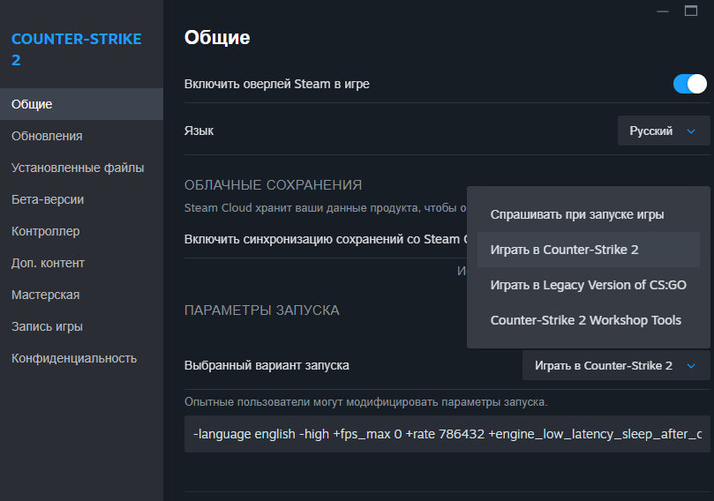The height and width of the screenshot is (501, 714).
Task: Minimize the properties window
Action: click(663, 11)
